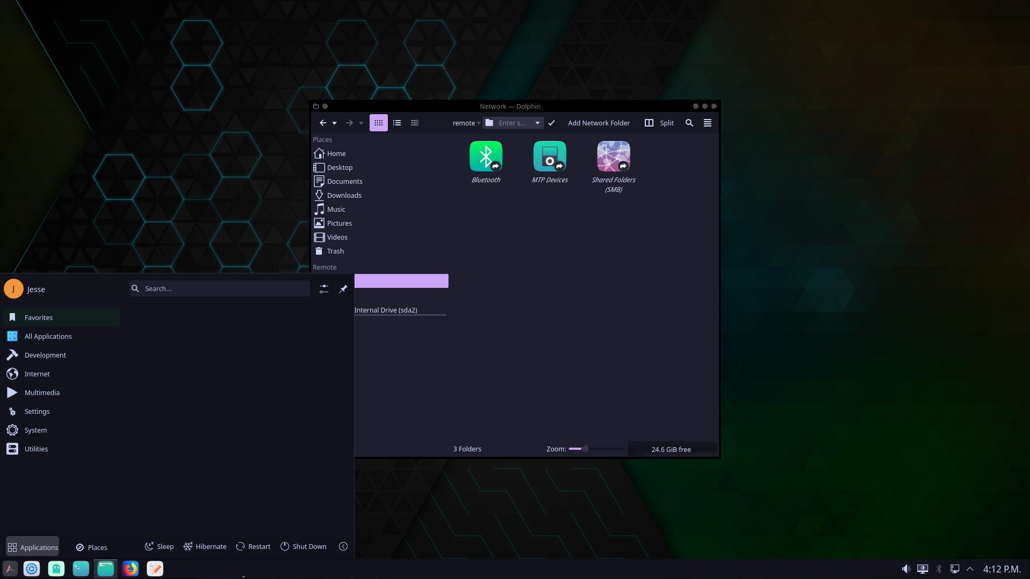Switch to Places tab in launcher
Image resolution: width=1030 pixels, height=579 pixels.
(x=92, y=547)
